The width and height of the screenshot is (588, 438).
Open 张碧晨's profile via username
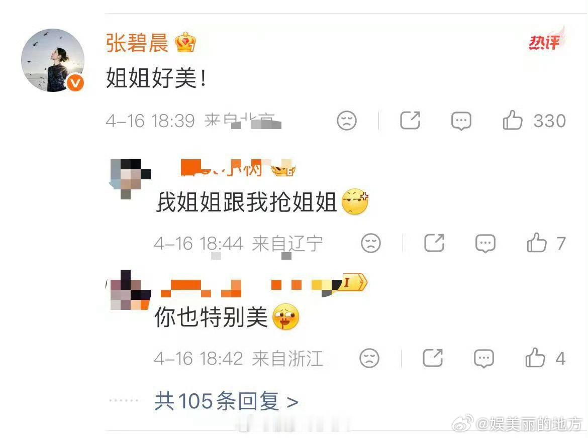point(137,42)
